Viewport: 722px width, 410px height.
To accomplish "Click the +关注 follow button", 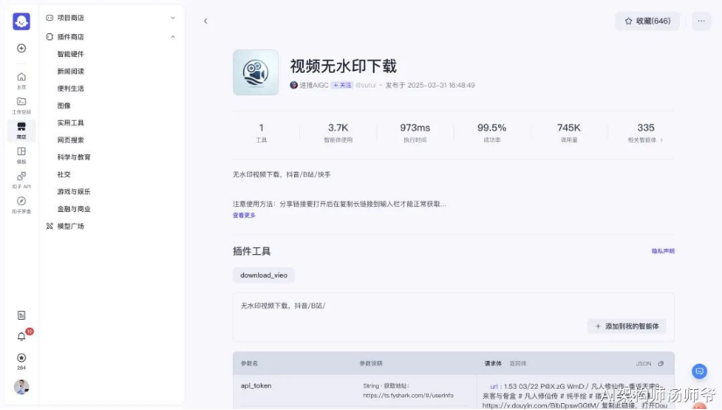I will [341, 85].
